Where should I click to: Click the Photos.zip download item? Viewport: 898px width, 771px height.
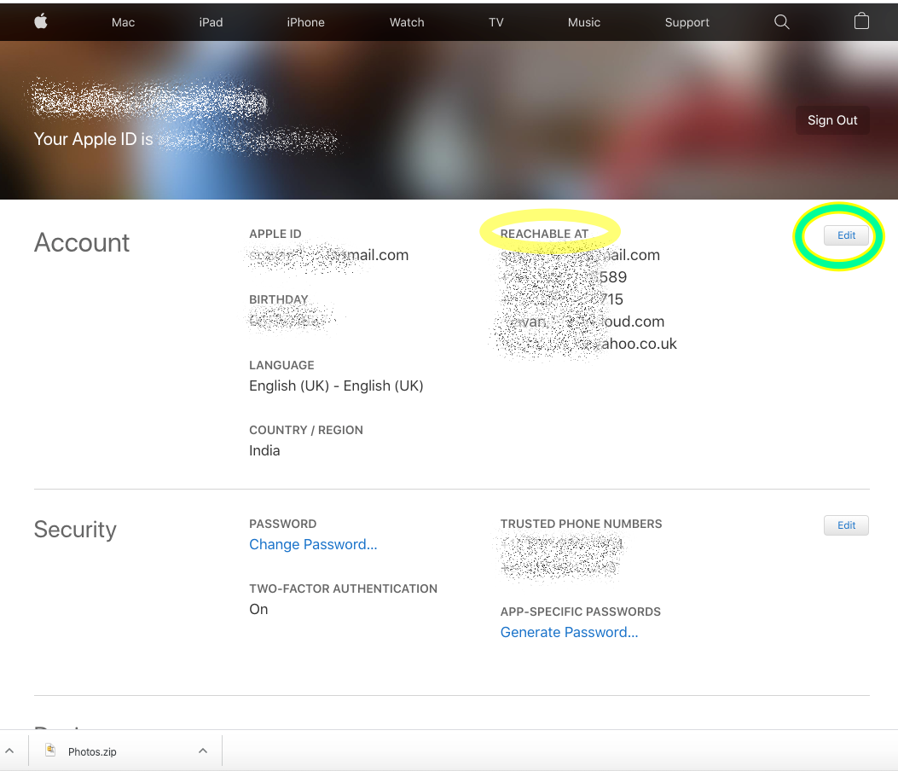[125, 751]
